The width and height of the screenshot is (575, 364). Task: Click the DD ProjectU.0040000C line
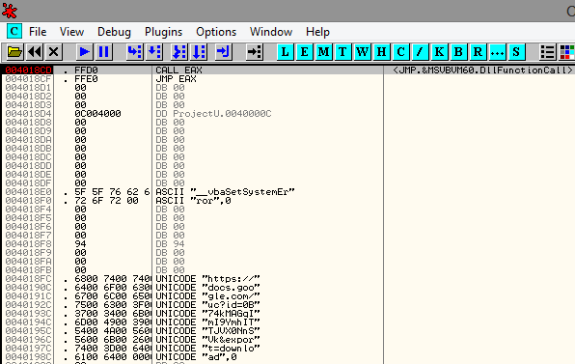coord(213,113)
